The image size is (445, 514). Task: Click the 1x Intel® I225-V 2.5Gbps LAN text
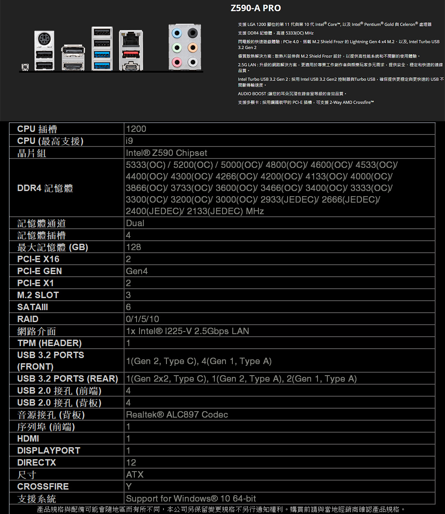187,331
